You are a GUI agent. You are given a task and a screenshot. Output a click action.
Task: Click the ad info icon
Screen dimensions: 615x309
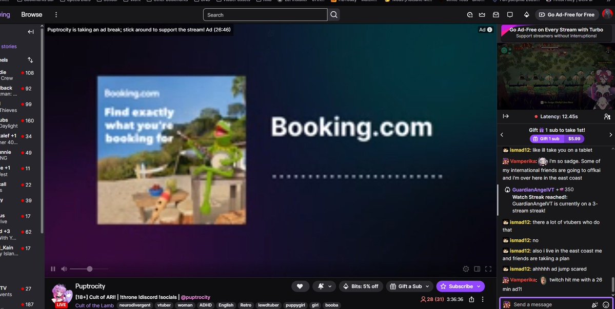click(489, 30)
